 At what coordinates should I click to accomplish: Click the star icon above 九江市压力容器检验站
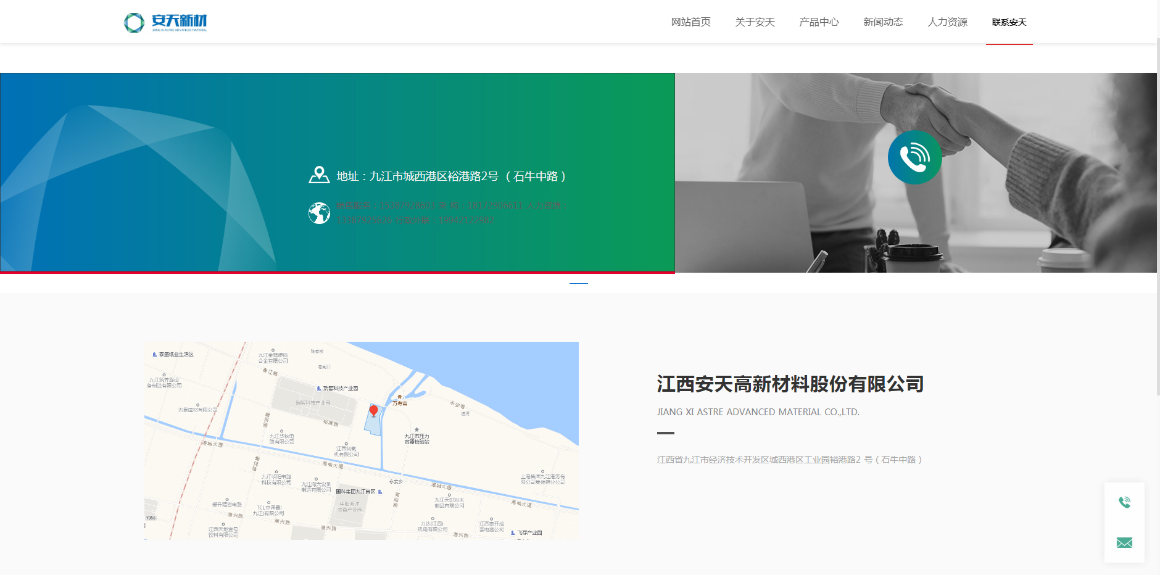417,429
